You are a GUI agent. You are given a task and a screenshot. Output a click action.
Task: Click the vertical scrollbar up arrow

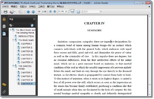tap(149, 16)
